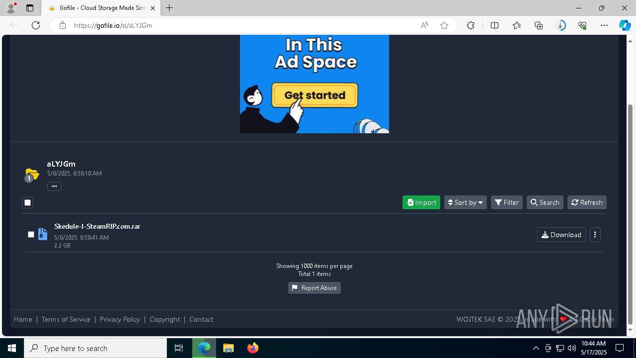636x358 pixels.
Task: Open the Windows Start menu
Action: pos(12,348)
